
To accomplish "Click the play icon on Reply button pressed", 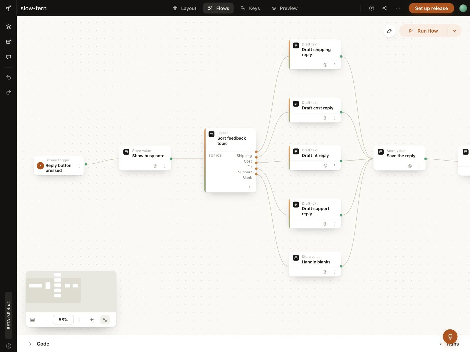I will 40,166.
